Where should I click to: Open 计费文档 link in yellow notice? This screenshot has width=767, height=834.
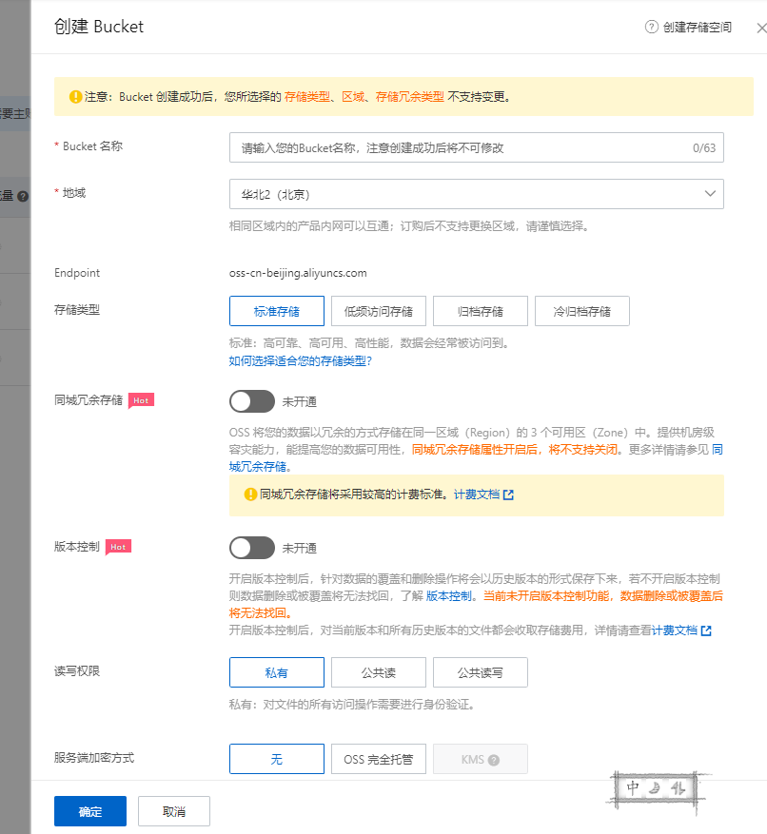[x=477, y=495]
